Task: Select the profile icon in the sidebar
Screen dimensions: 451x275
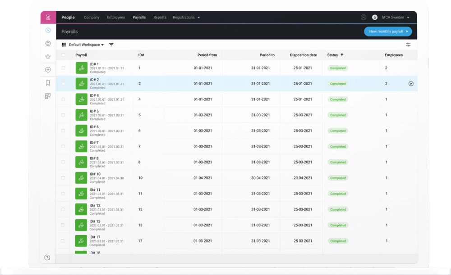Action: pyautogui.click(x=48, y=30)
